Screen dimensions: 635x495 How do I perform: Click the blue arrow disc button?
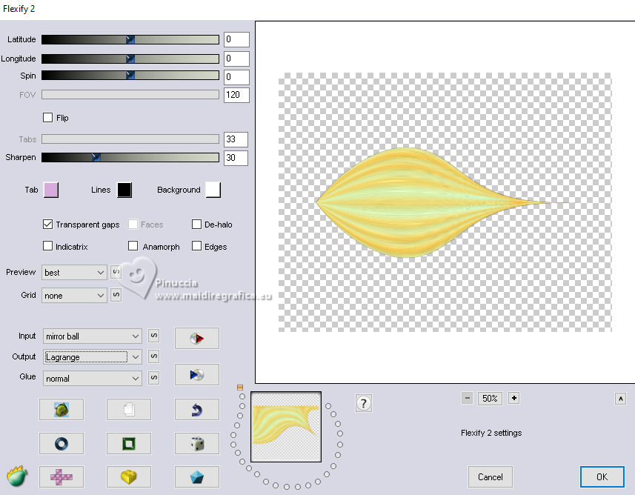point(197,375)
